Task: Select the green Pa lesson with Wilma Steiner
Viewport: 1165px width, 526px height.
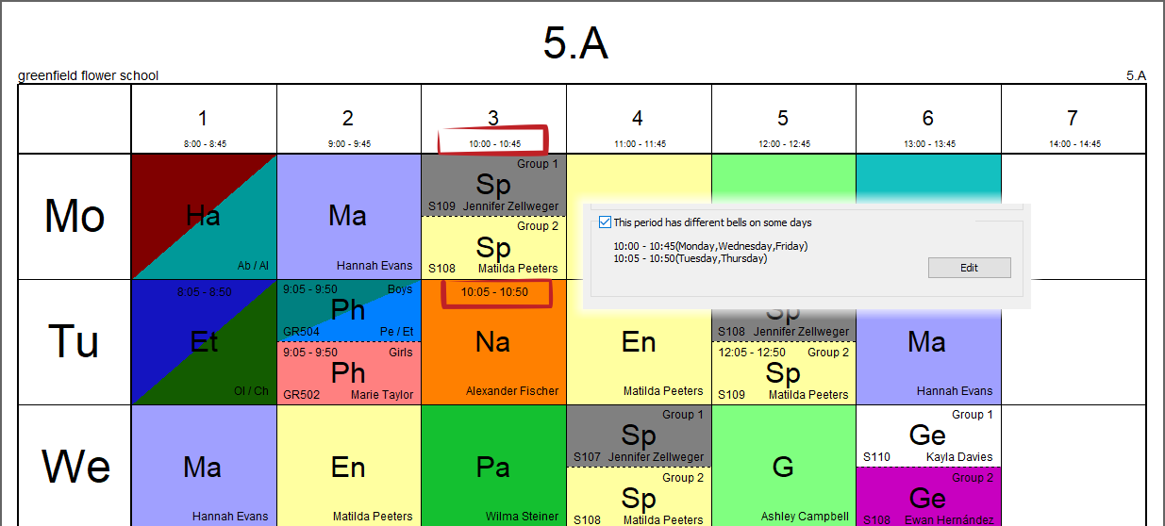Action: [x=493, y=468]
